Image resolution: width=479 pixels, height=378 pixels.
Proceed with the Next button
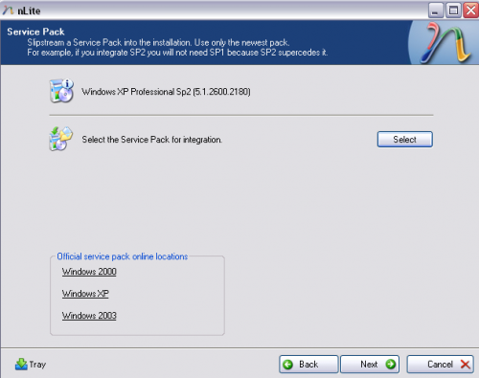point(370,364)
